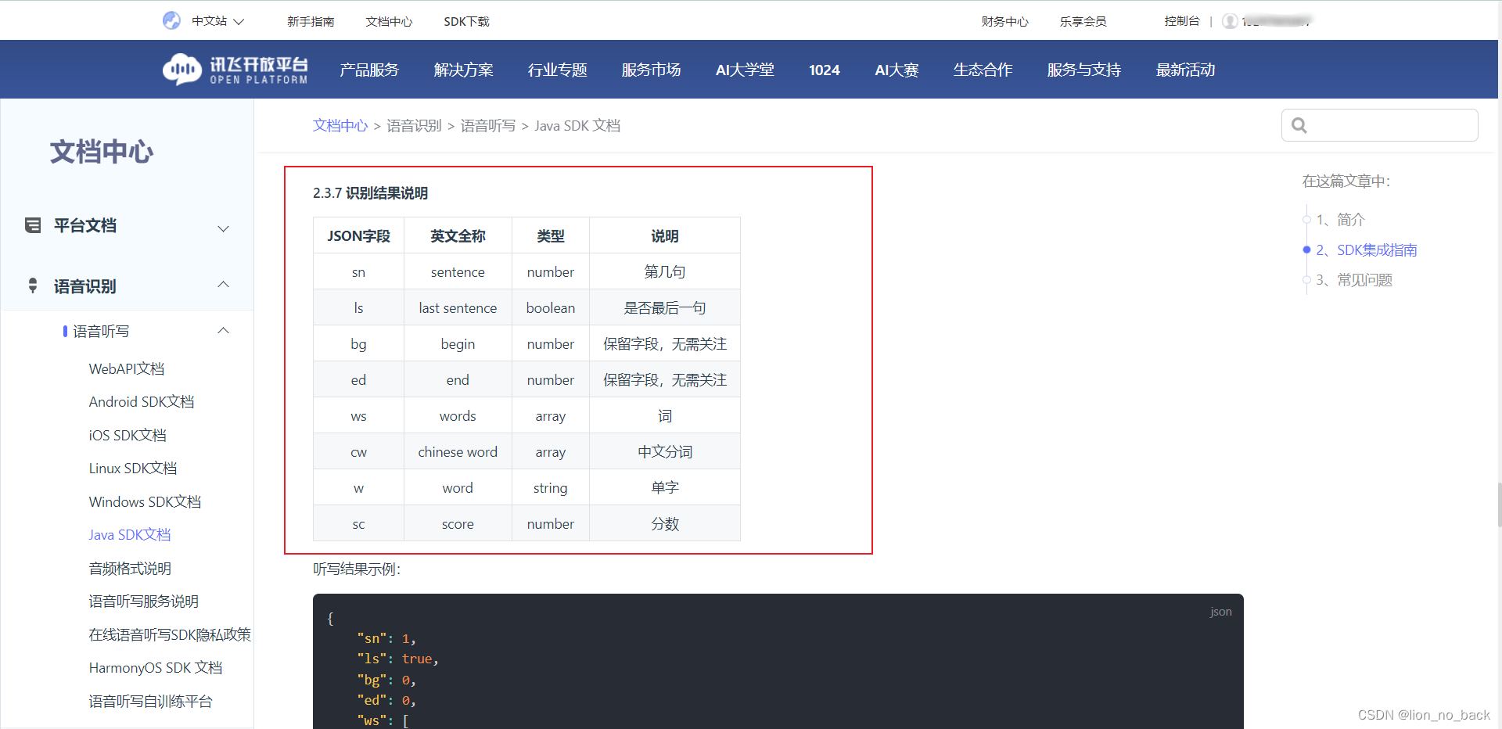Click the page vertical scrollbar
Screen dimensions: 1502x729
click(1500, 505)
